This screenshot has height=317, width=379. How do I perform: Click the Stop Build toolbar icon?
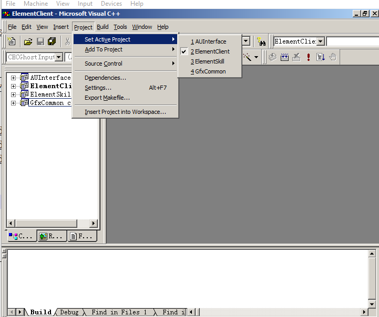[296, 57]
